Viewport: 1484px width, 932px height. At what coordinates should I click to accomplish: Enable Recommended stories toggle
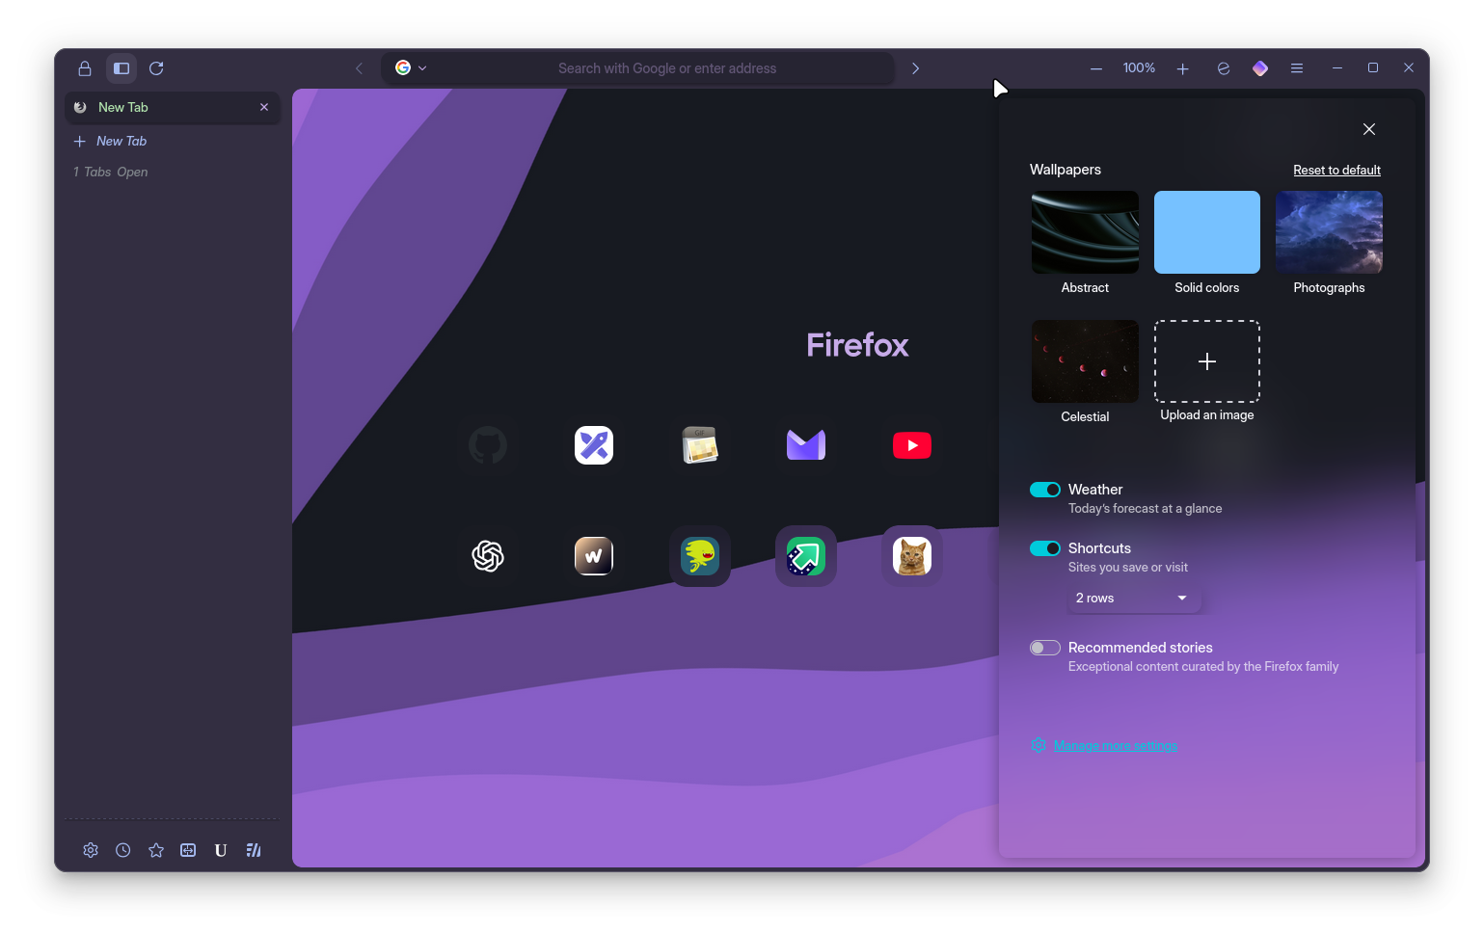[x=1045, y=648]
